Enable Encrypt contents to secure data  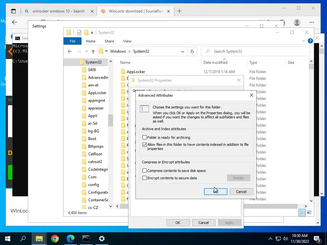click(x=144, y=178)
